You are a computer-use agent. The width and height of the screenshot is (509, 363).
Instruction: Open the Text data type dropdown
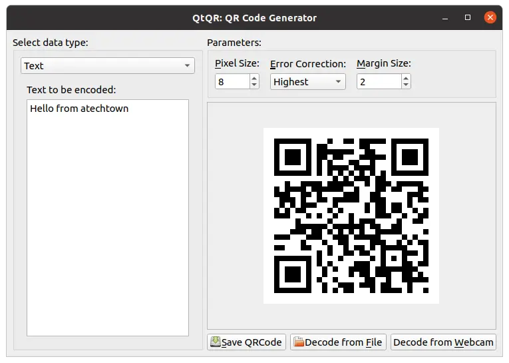107,66
